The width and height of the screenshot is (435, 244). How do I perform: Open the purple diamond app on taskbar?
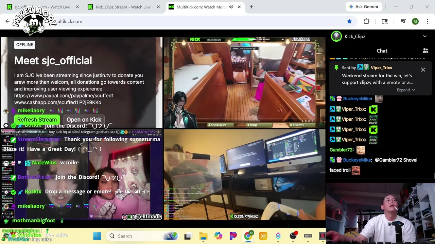coord(278,236)
